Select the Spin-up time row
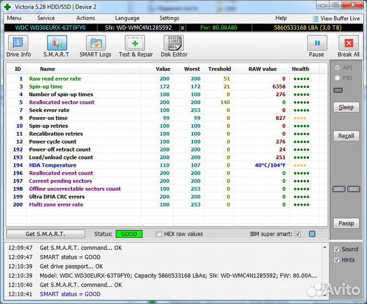Screen dimensions: 367x304 pyautogui.click(x=167, y=87)
